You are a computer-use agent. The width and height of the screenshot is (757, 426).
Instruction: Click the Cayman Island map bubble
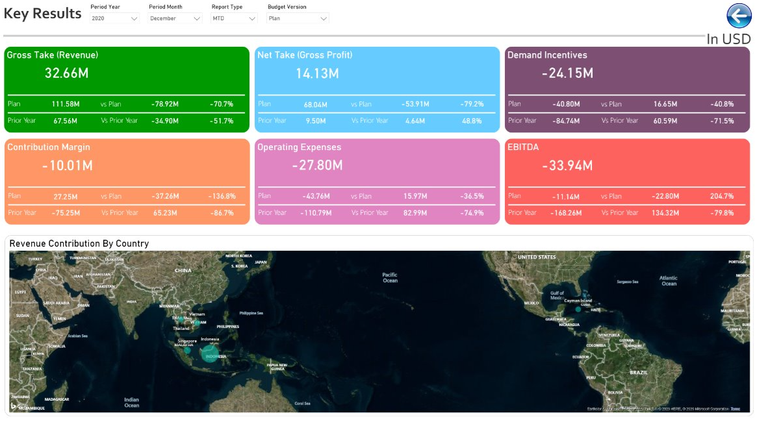578,309
